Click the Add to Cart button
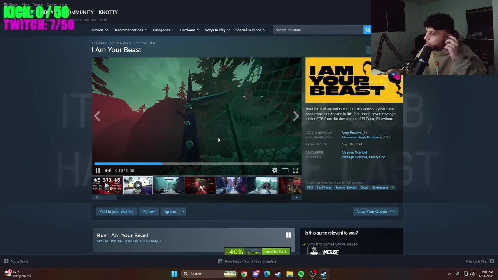The height and width of the screenshot is (280, 498). [276, 252]
